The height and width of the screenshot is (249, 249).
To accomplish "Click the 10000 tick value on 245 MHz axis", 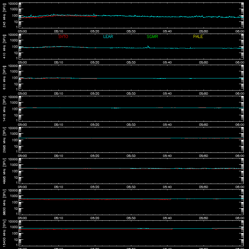I will [13, 4].
